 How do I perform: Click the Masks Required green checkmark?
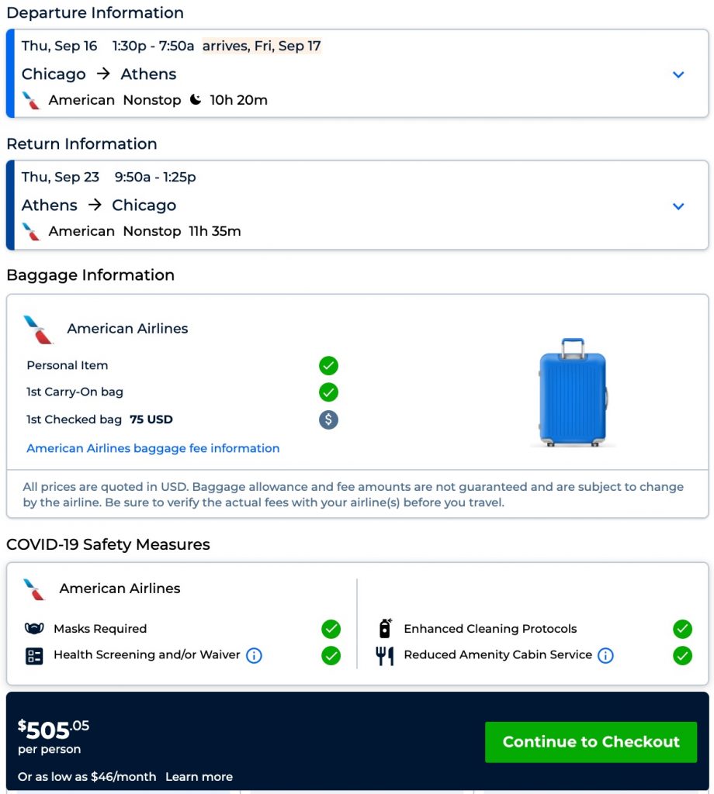[x=331, y=629]
